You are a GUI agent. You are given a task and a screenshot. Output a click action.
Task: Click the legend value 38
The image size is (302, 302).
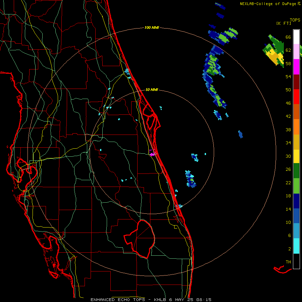coord(288,130)
